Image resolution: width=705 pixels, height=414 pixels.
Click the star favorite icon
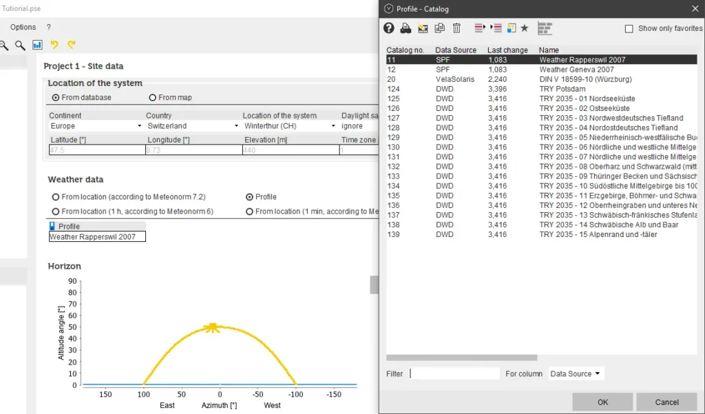(x=525, y=28)
